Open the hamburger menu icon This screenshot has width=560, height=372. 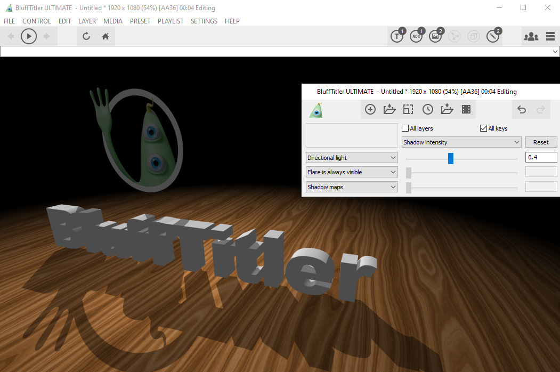click(550, 36)
